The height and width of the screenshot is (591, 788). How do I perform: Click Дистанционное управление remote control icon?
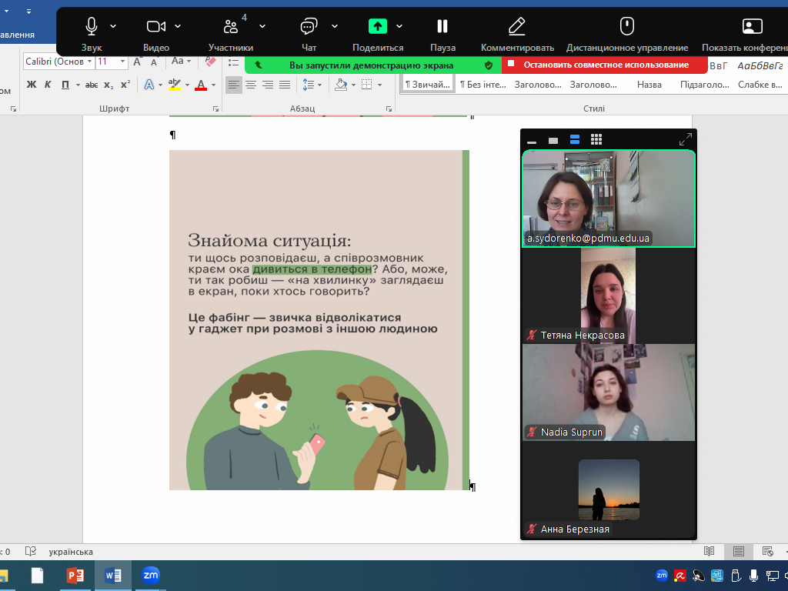point(626,26)
